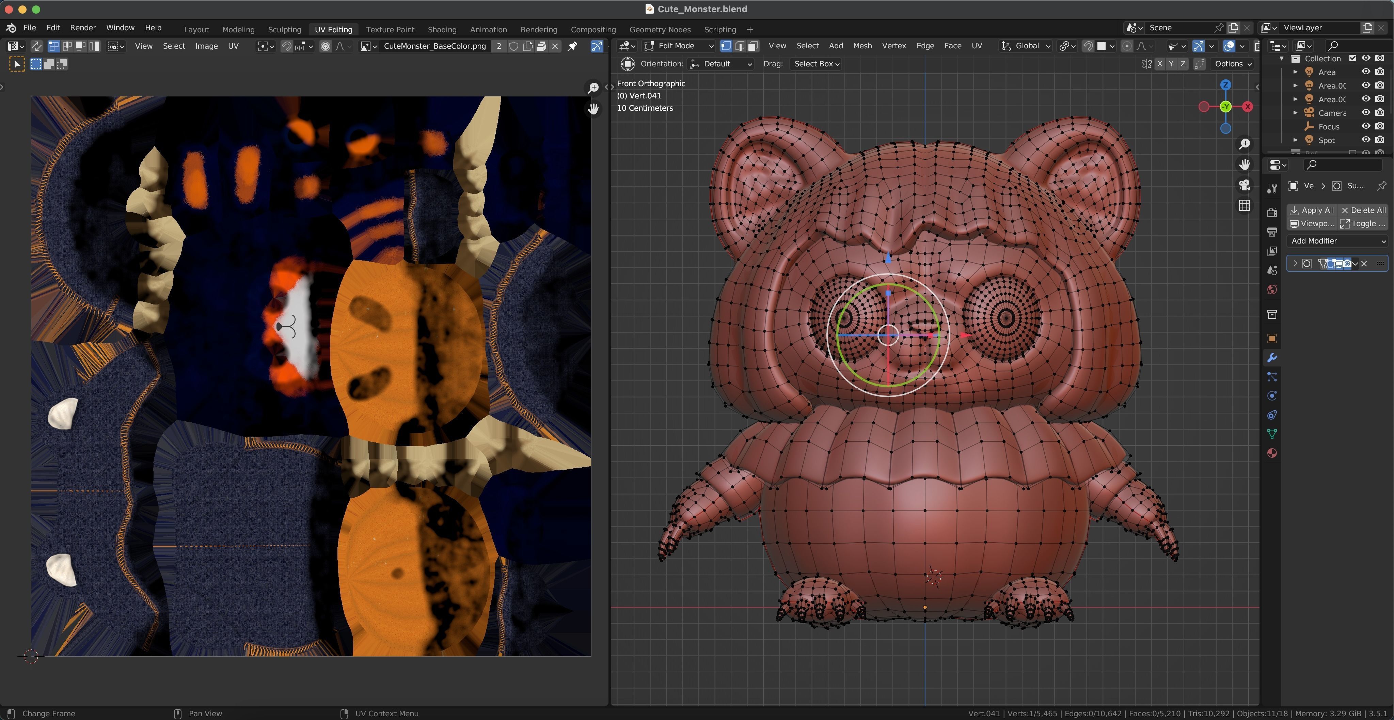The width and height of the screenshot is (1394, 720).
Task: Open the Scene selector dropdown
Action: [1134, 28]
